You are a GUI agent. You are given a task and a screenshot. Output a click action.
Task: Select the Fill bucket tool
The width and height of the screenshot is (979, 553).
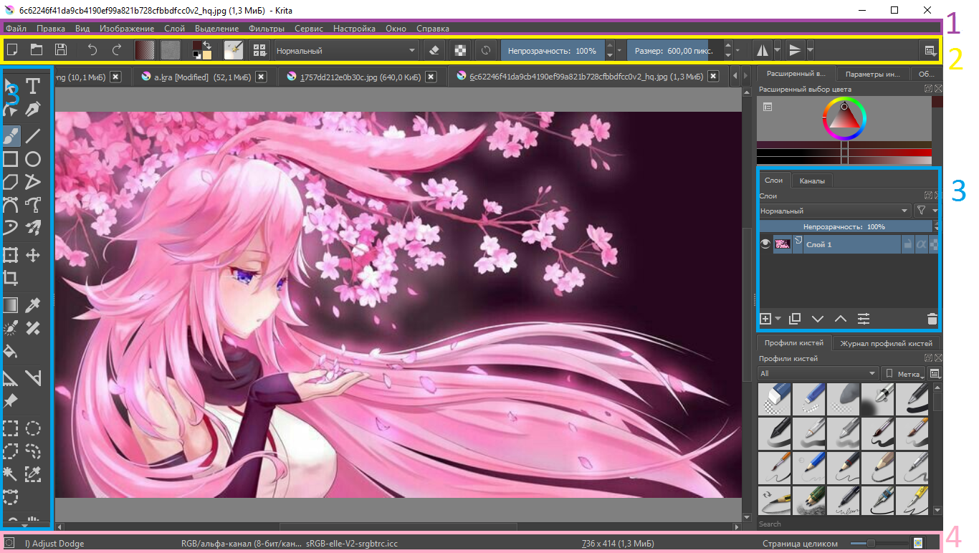pyautogui.click(x=11, y=352)
